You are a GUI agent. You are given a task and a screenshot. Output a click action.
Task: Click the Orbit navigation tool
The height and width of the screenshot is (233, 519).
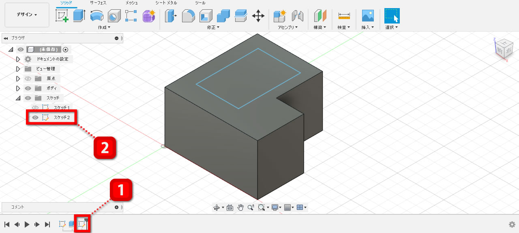pyautogui.click(x=217, y=207)
